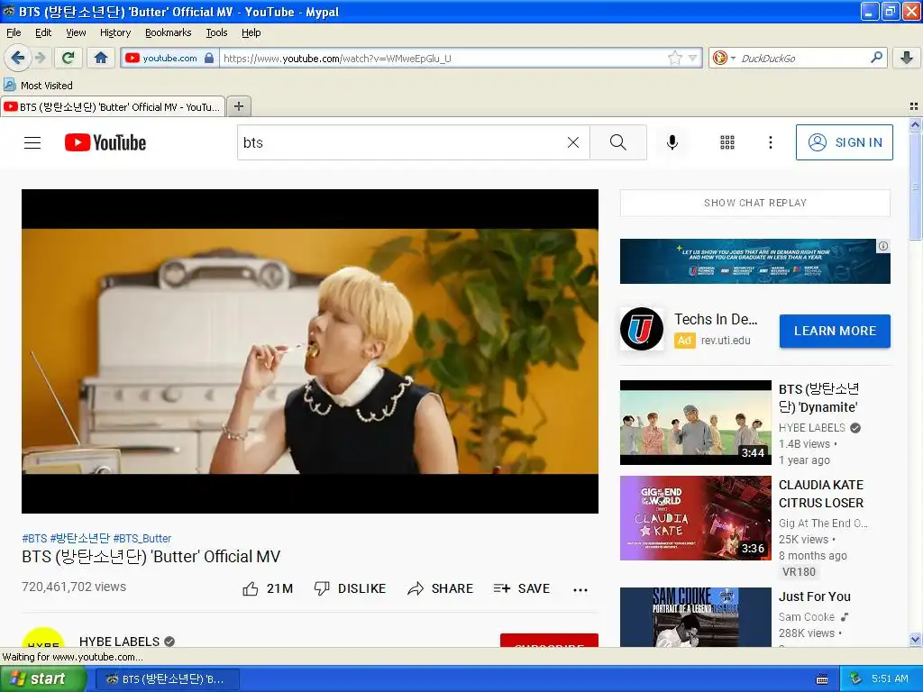Bookmark this page with the star icon
This screenshot has height=692, width=923.
point(674,58)
